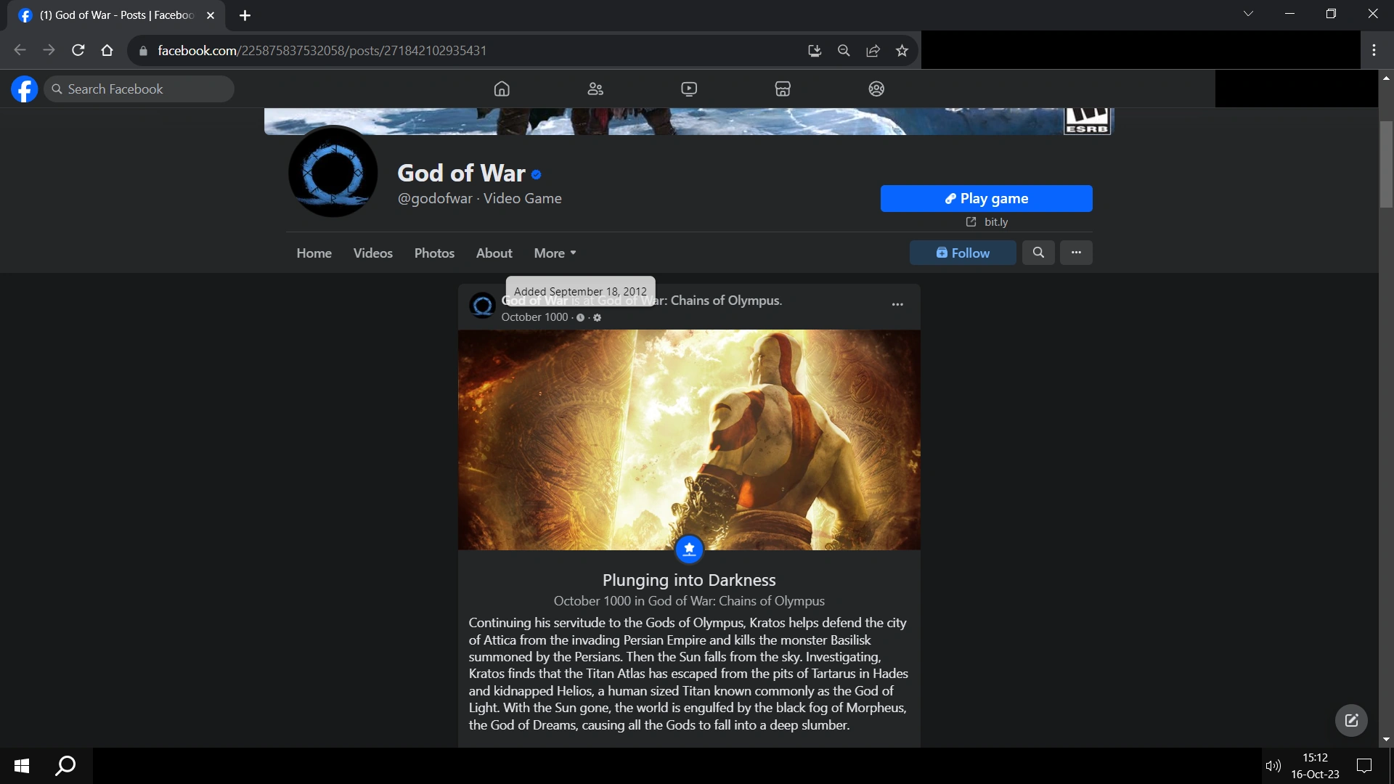This screenshot has height=784, width=1394.
Task: Bookmark this page with star icon
Action: pos(902,51)
